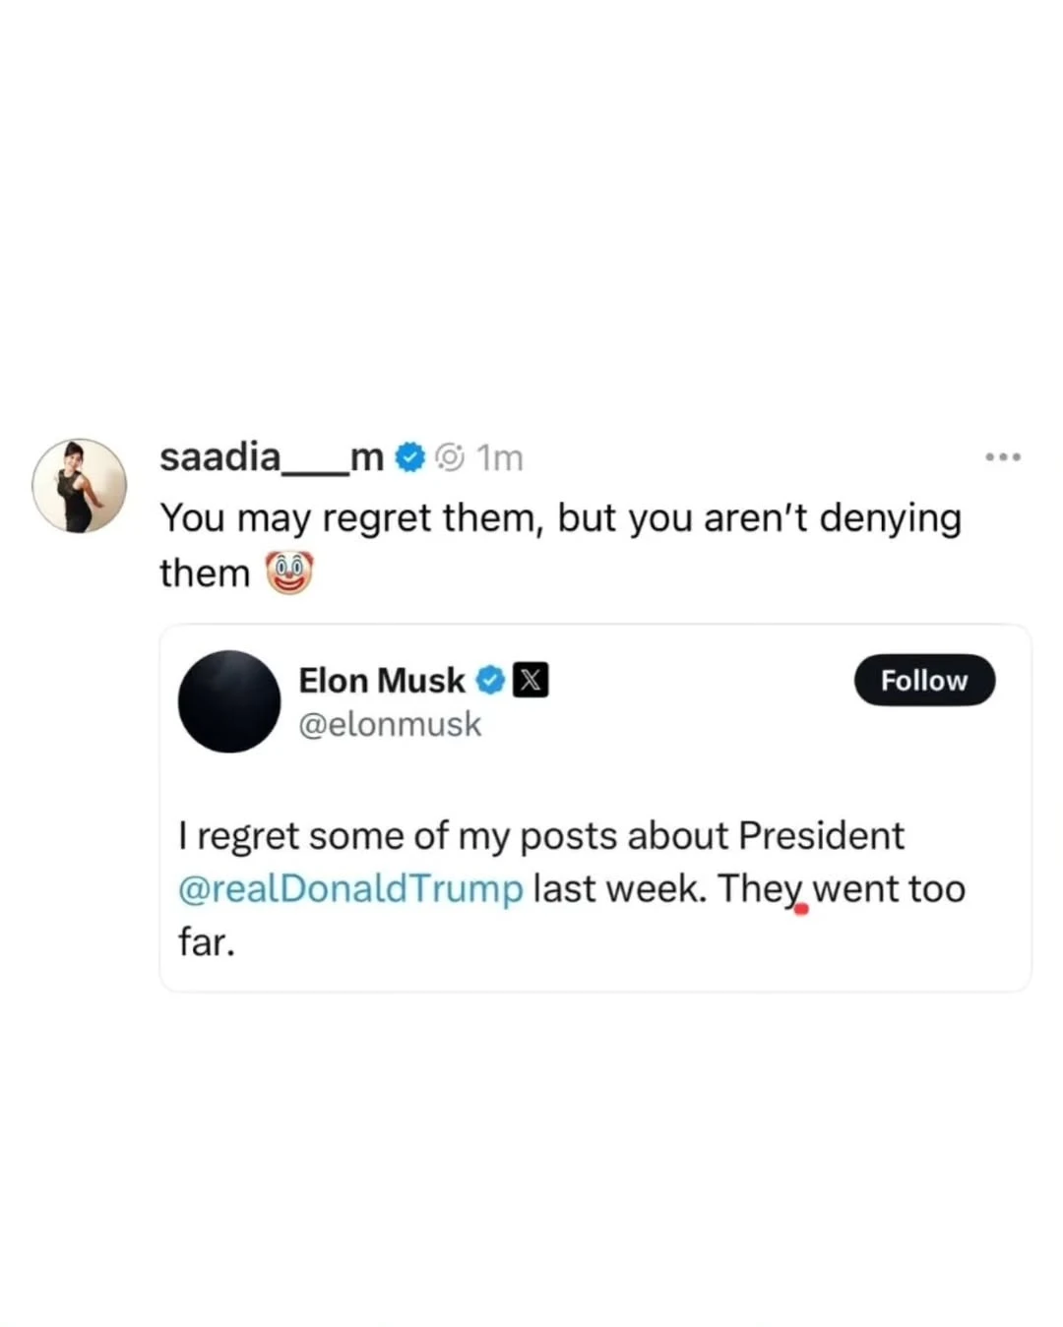Click the black X affiliation badge
This screenshot has width=1063, height=1327.
[x=531, y=680]
